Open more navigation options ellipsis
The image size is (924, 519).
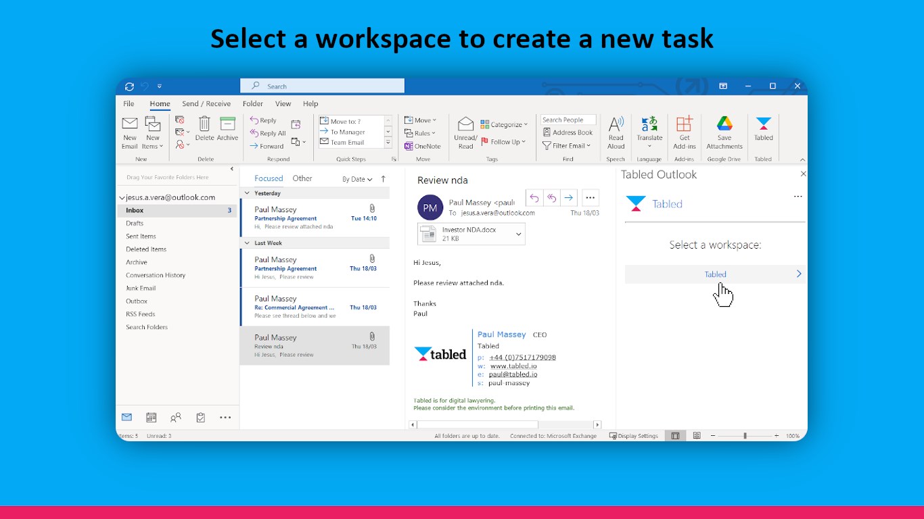225,418
